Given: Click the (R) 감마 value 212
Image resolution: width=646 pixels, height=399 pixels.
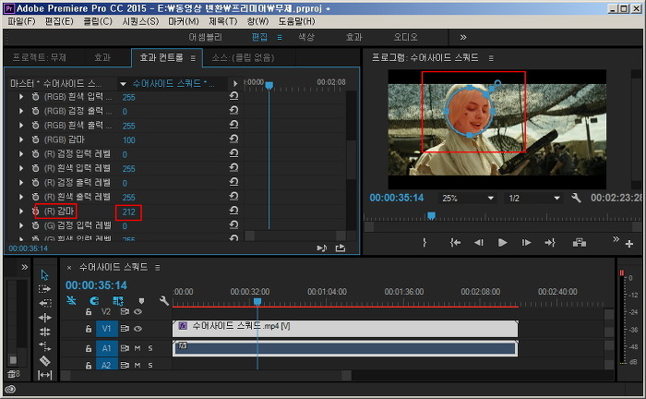Looking at the screenshot, I should (x=128, y=212).
